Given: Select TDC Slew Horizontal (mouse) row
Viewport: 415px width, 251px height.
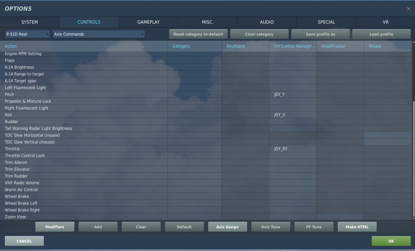Looking at the screenshot, I should [x=206, y=135].
